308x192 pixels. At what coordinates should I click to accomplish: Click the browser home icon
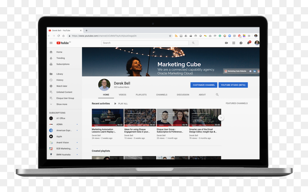[63, 36]
